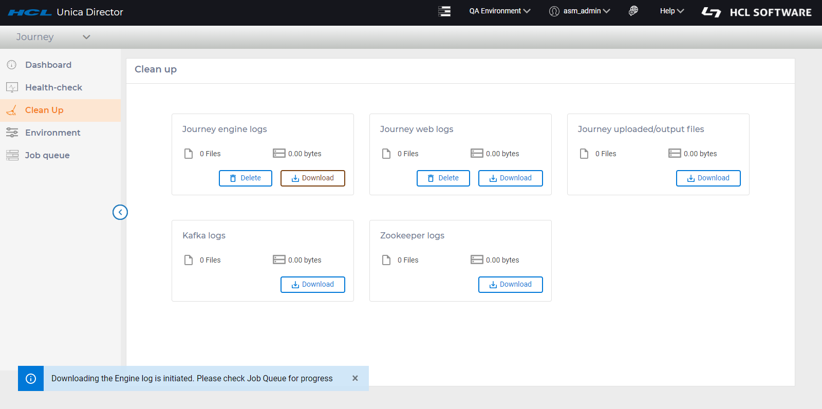822x409 pixels.
Task: Download Zookeeper logs
Action: [510, 285]
